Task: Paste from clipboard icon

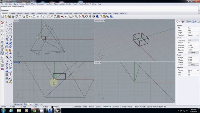Action: (x=27, y=16)
